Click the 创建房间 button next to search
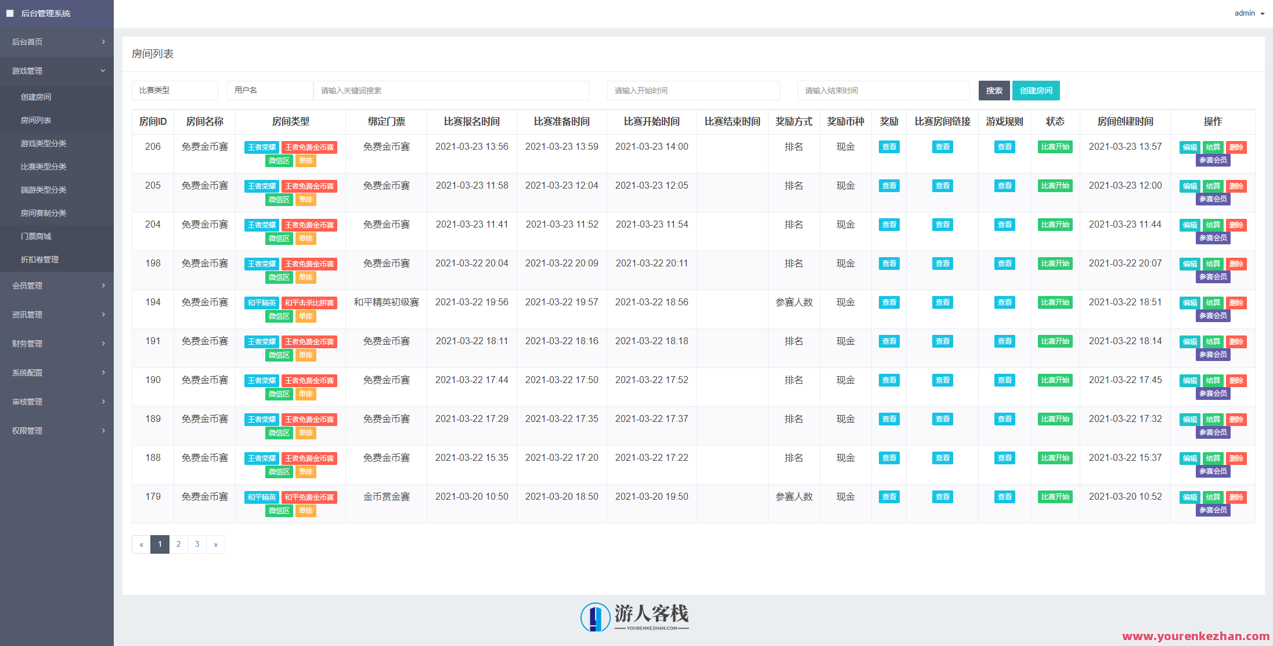 pyautogui.click(x=1036, y=90)
